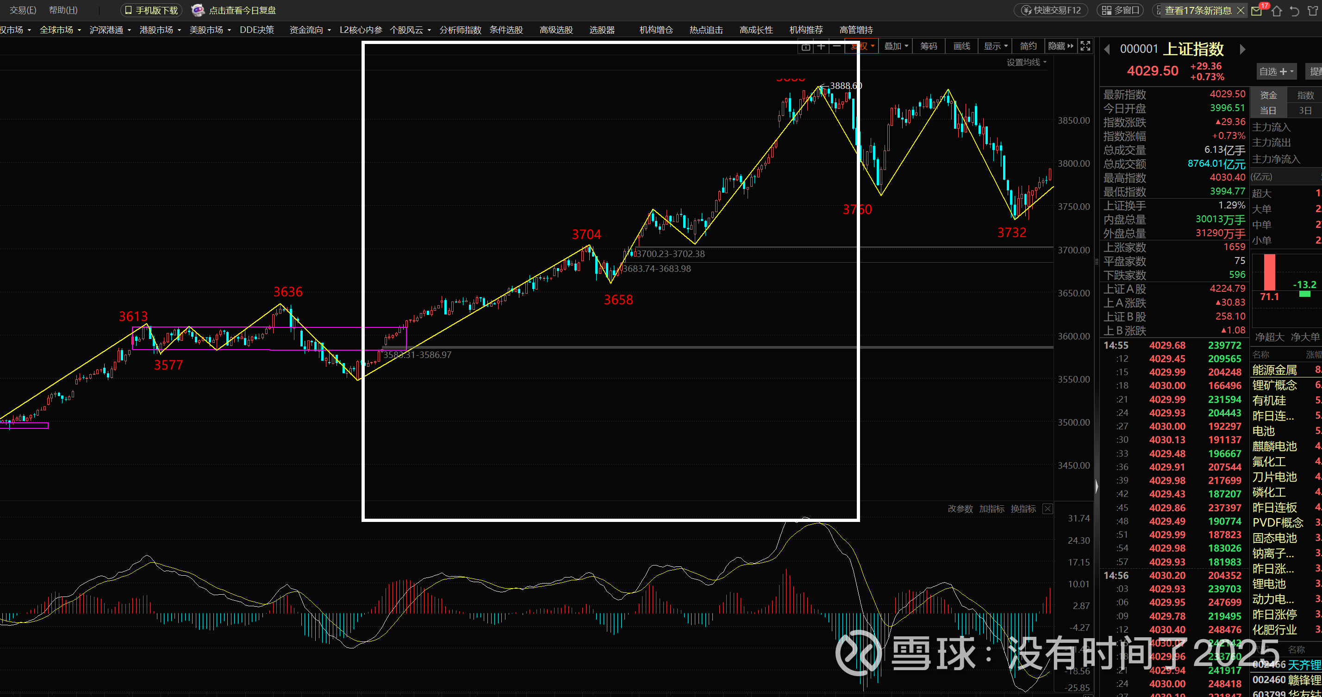The image size is (1322, 697).
Task: Expand the 叠加 overlay dropdown
Action: click(896, 46)
